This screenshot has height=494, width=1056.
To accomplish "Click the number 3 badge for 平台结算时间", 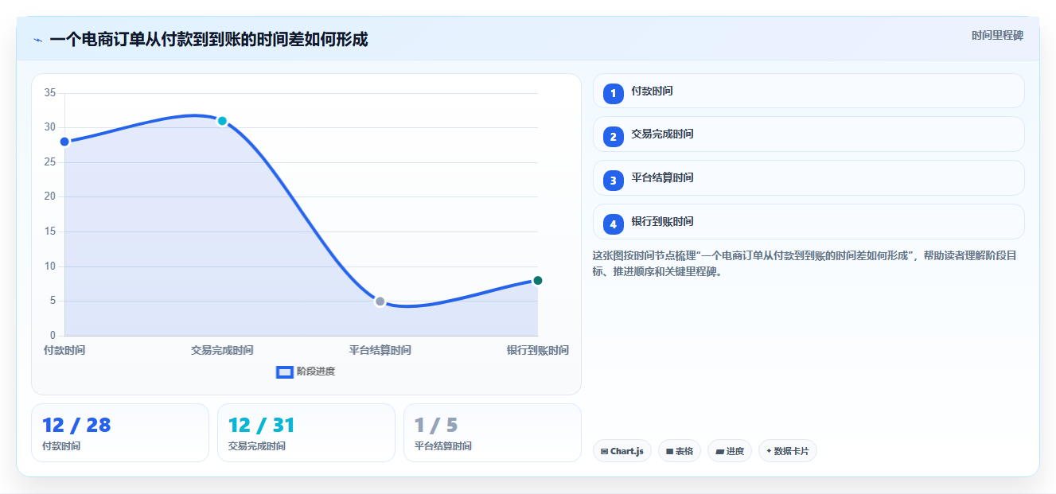I will point(613,181).
